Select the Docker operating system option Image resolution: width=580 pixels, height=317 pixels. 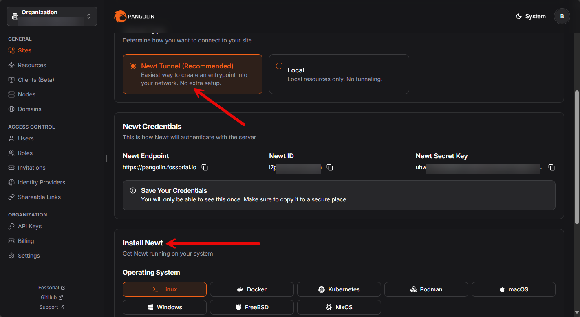click(x=251, y=289)
